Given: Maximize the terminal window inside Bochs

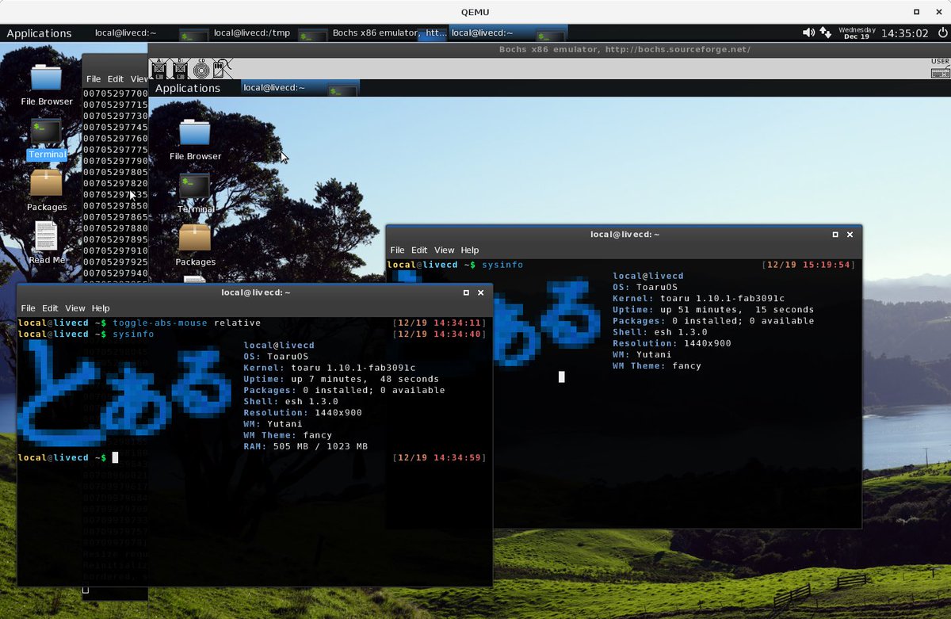Looking at the screenshot, I should [x=835, y=235].
